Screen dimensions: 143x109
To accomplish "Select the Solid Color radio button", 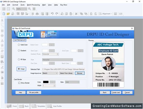I will pos(19,45).
